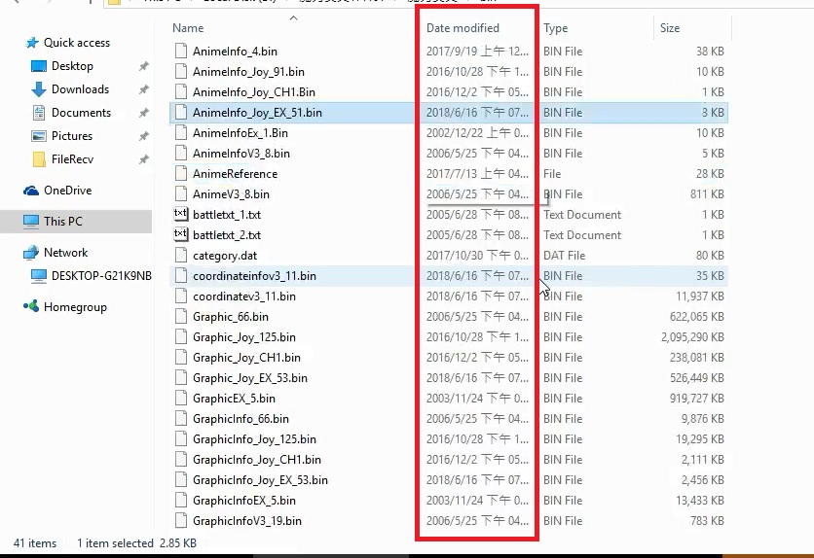Click the Downloads blue arrow icon

[39, 89]
